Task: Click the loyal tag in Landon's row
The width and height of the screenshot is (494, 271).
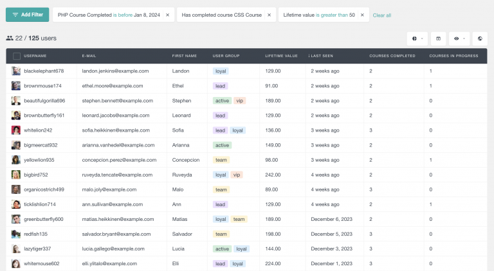Action: coord(221,71)
